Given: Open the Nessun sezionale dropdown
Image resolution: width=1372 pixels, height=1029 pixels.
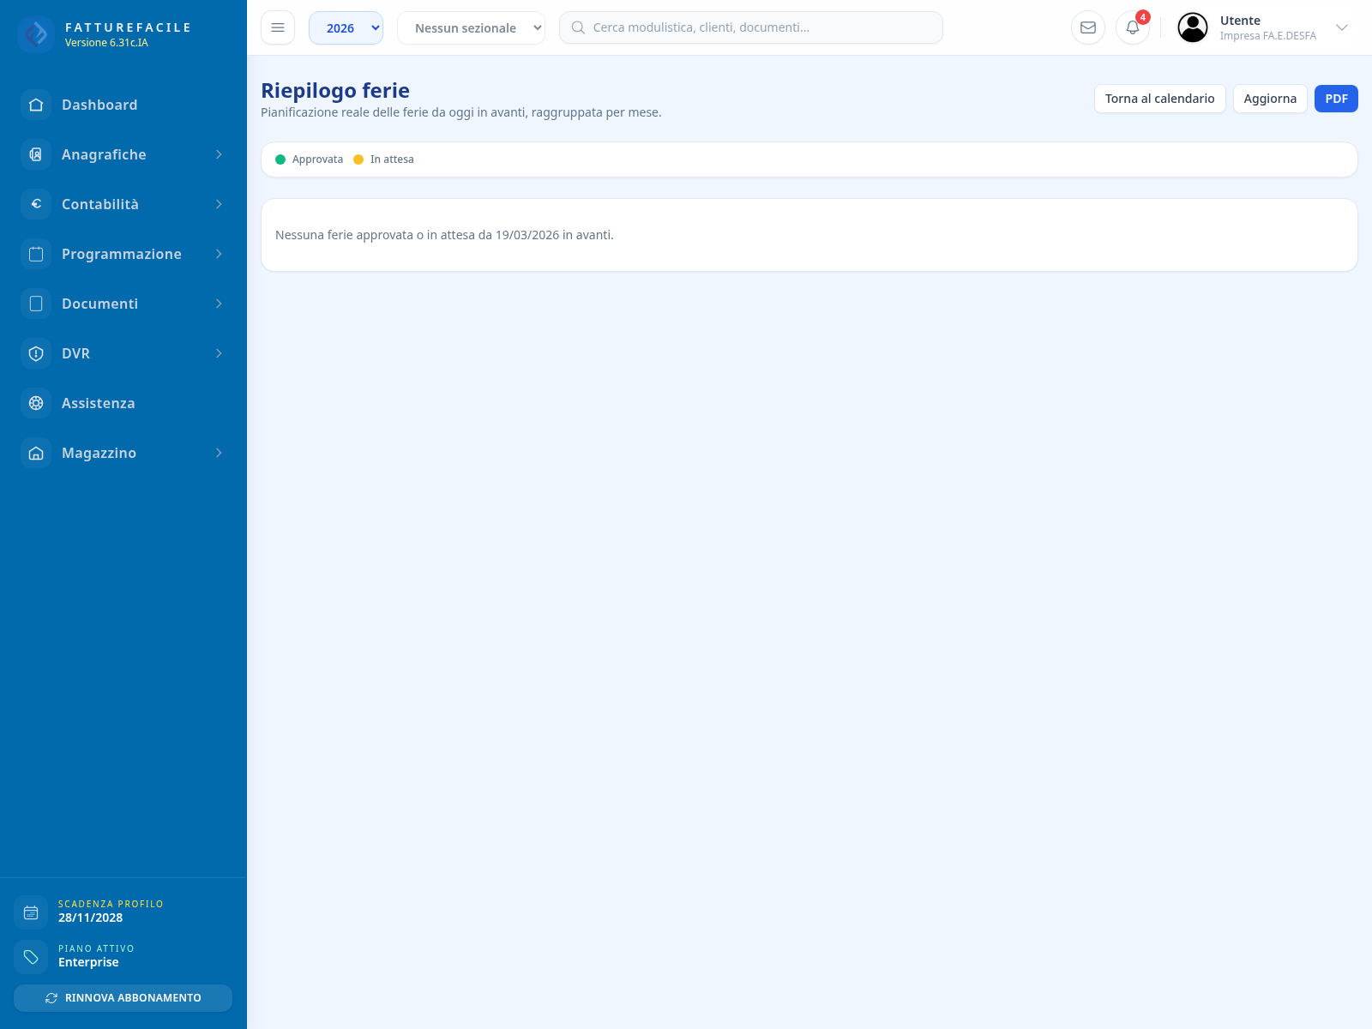Looking at the screenshot, I should click(x=471, y=27).
